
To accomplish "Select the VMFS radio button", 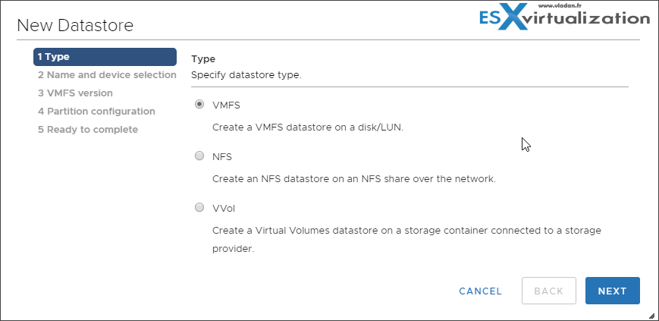I will coord(199,104).
